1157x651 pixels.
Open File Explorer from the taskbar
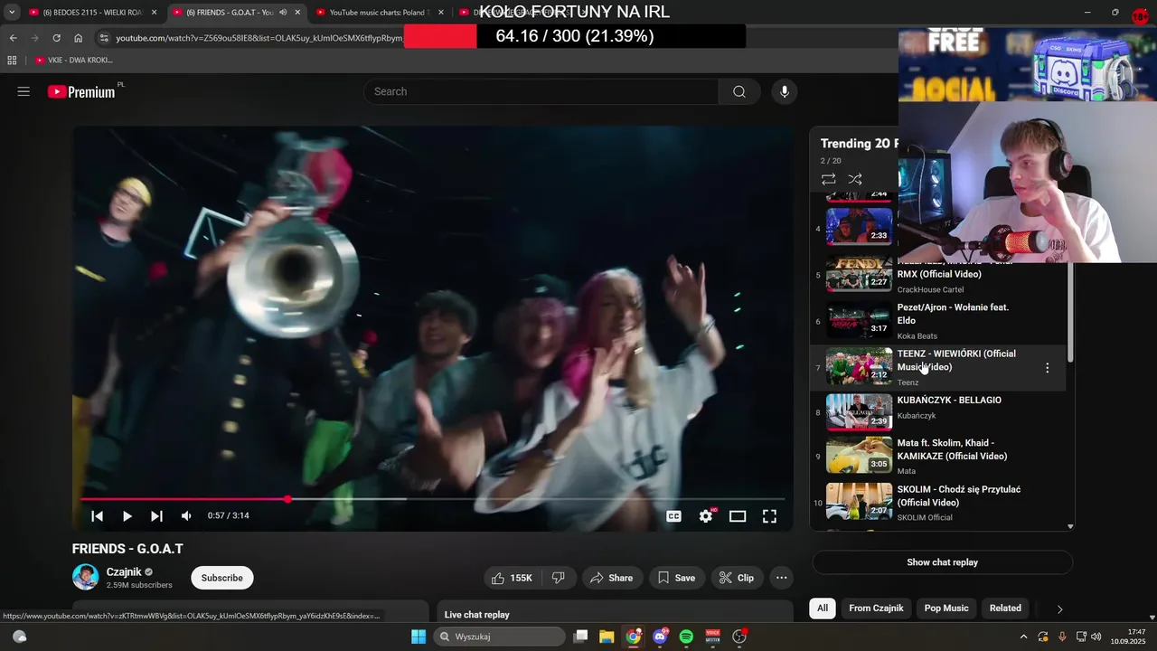tap(607, 637)
